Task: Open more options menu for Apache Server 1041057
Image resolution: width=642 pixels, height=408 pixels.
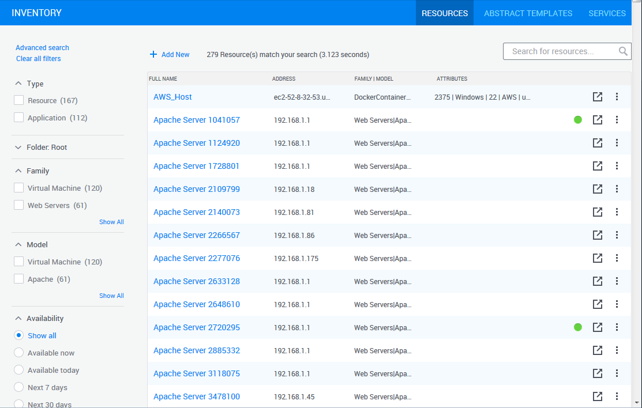Action: point(617,120)
